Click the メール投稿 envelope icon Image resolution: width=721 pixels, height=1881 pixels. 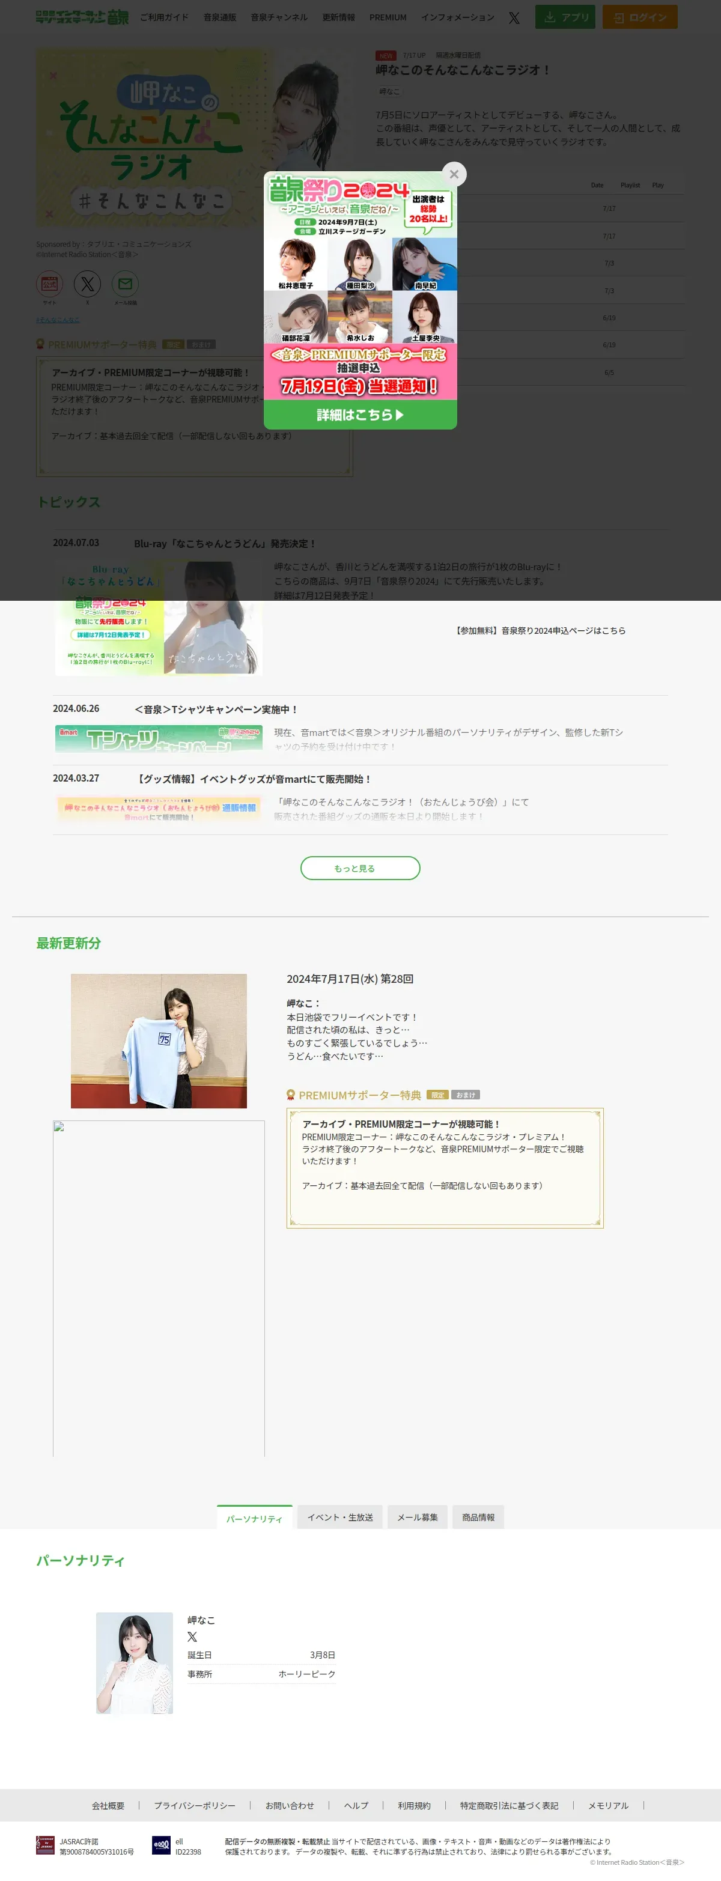click(125, 284)
